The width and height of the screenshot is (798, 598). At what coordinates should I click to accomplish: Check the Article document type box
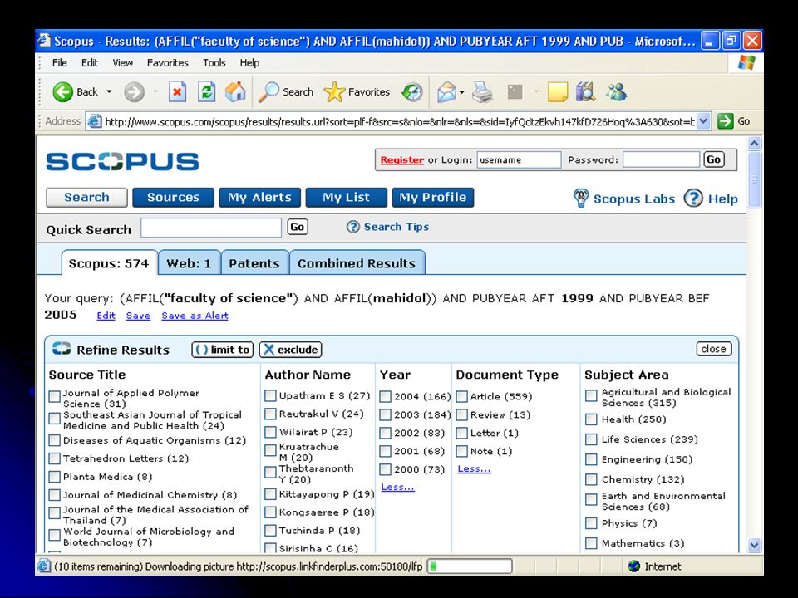click(462, 397)
